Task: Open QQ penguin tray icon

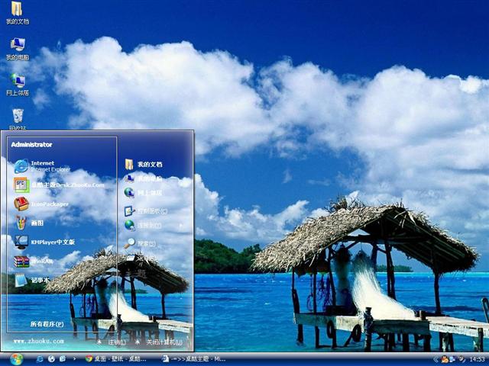Action: tap(444, 359)
